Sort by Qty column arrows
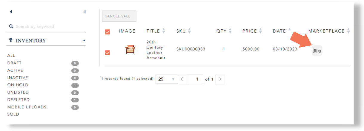The height and width of the screenshot is (131, 364). [x=230, y=31]
